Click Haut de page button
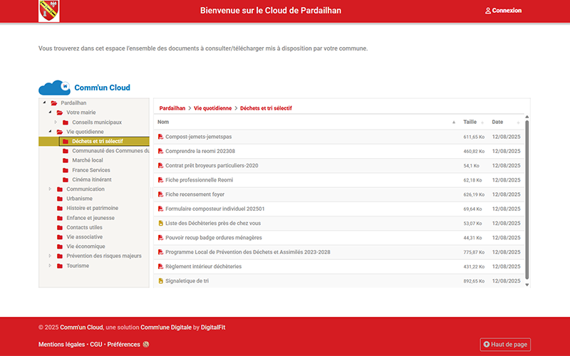 [x=505, y=345]
